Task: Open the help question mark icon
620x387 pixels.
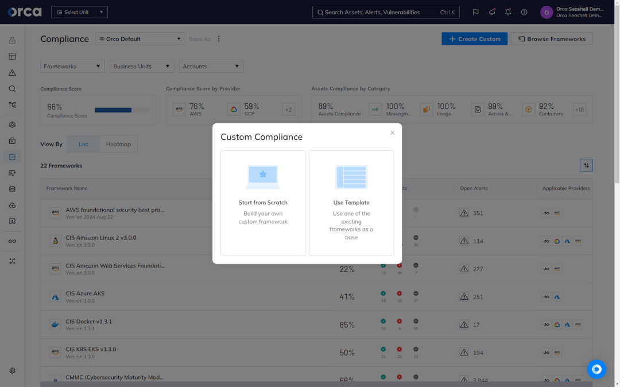Action: point(524,12)
